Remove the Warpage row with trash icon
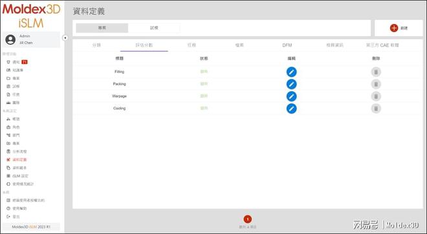Screen dimensions: 427x234 point(376,96)
